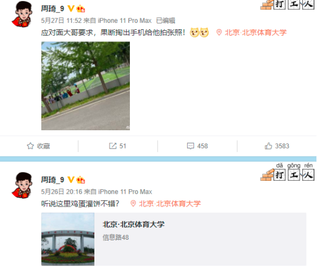Click the repost icon showing 51
The image size is (317, 269).
[x=113, y=146]
